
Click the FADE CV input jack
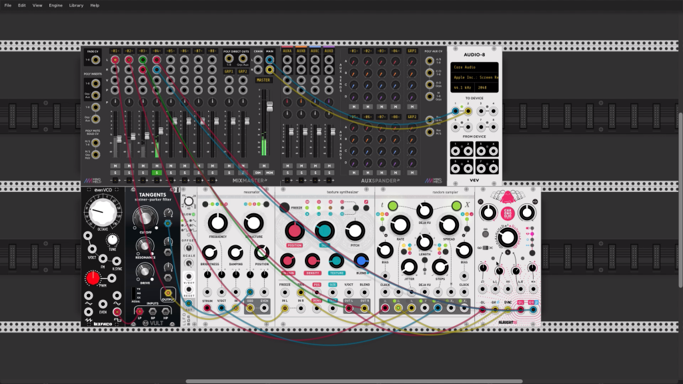tap(95, 60)
